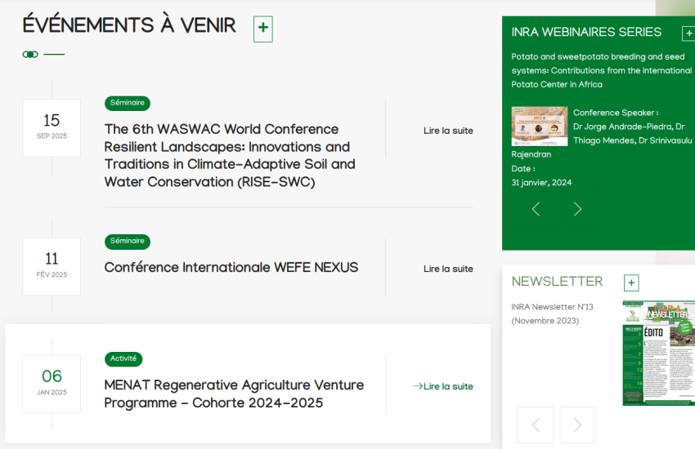Open INRA Newsletter N°13 cover image
695x449 pixels.
[x=658, y=353]
